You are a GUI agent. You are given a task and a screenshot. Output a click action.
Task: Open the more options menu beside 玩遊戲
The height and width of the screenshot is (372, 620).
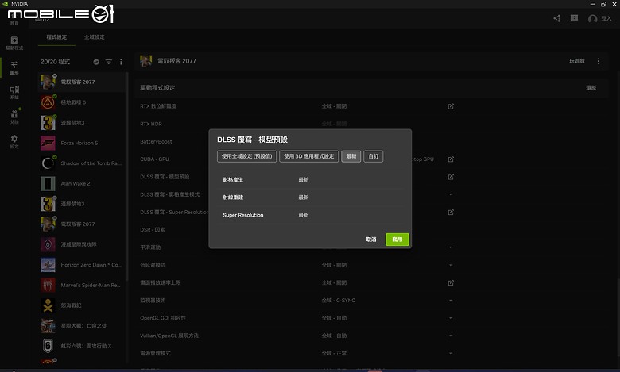click(599, 61)
